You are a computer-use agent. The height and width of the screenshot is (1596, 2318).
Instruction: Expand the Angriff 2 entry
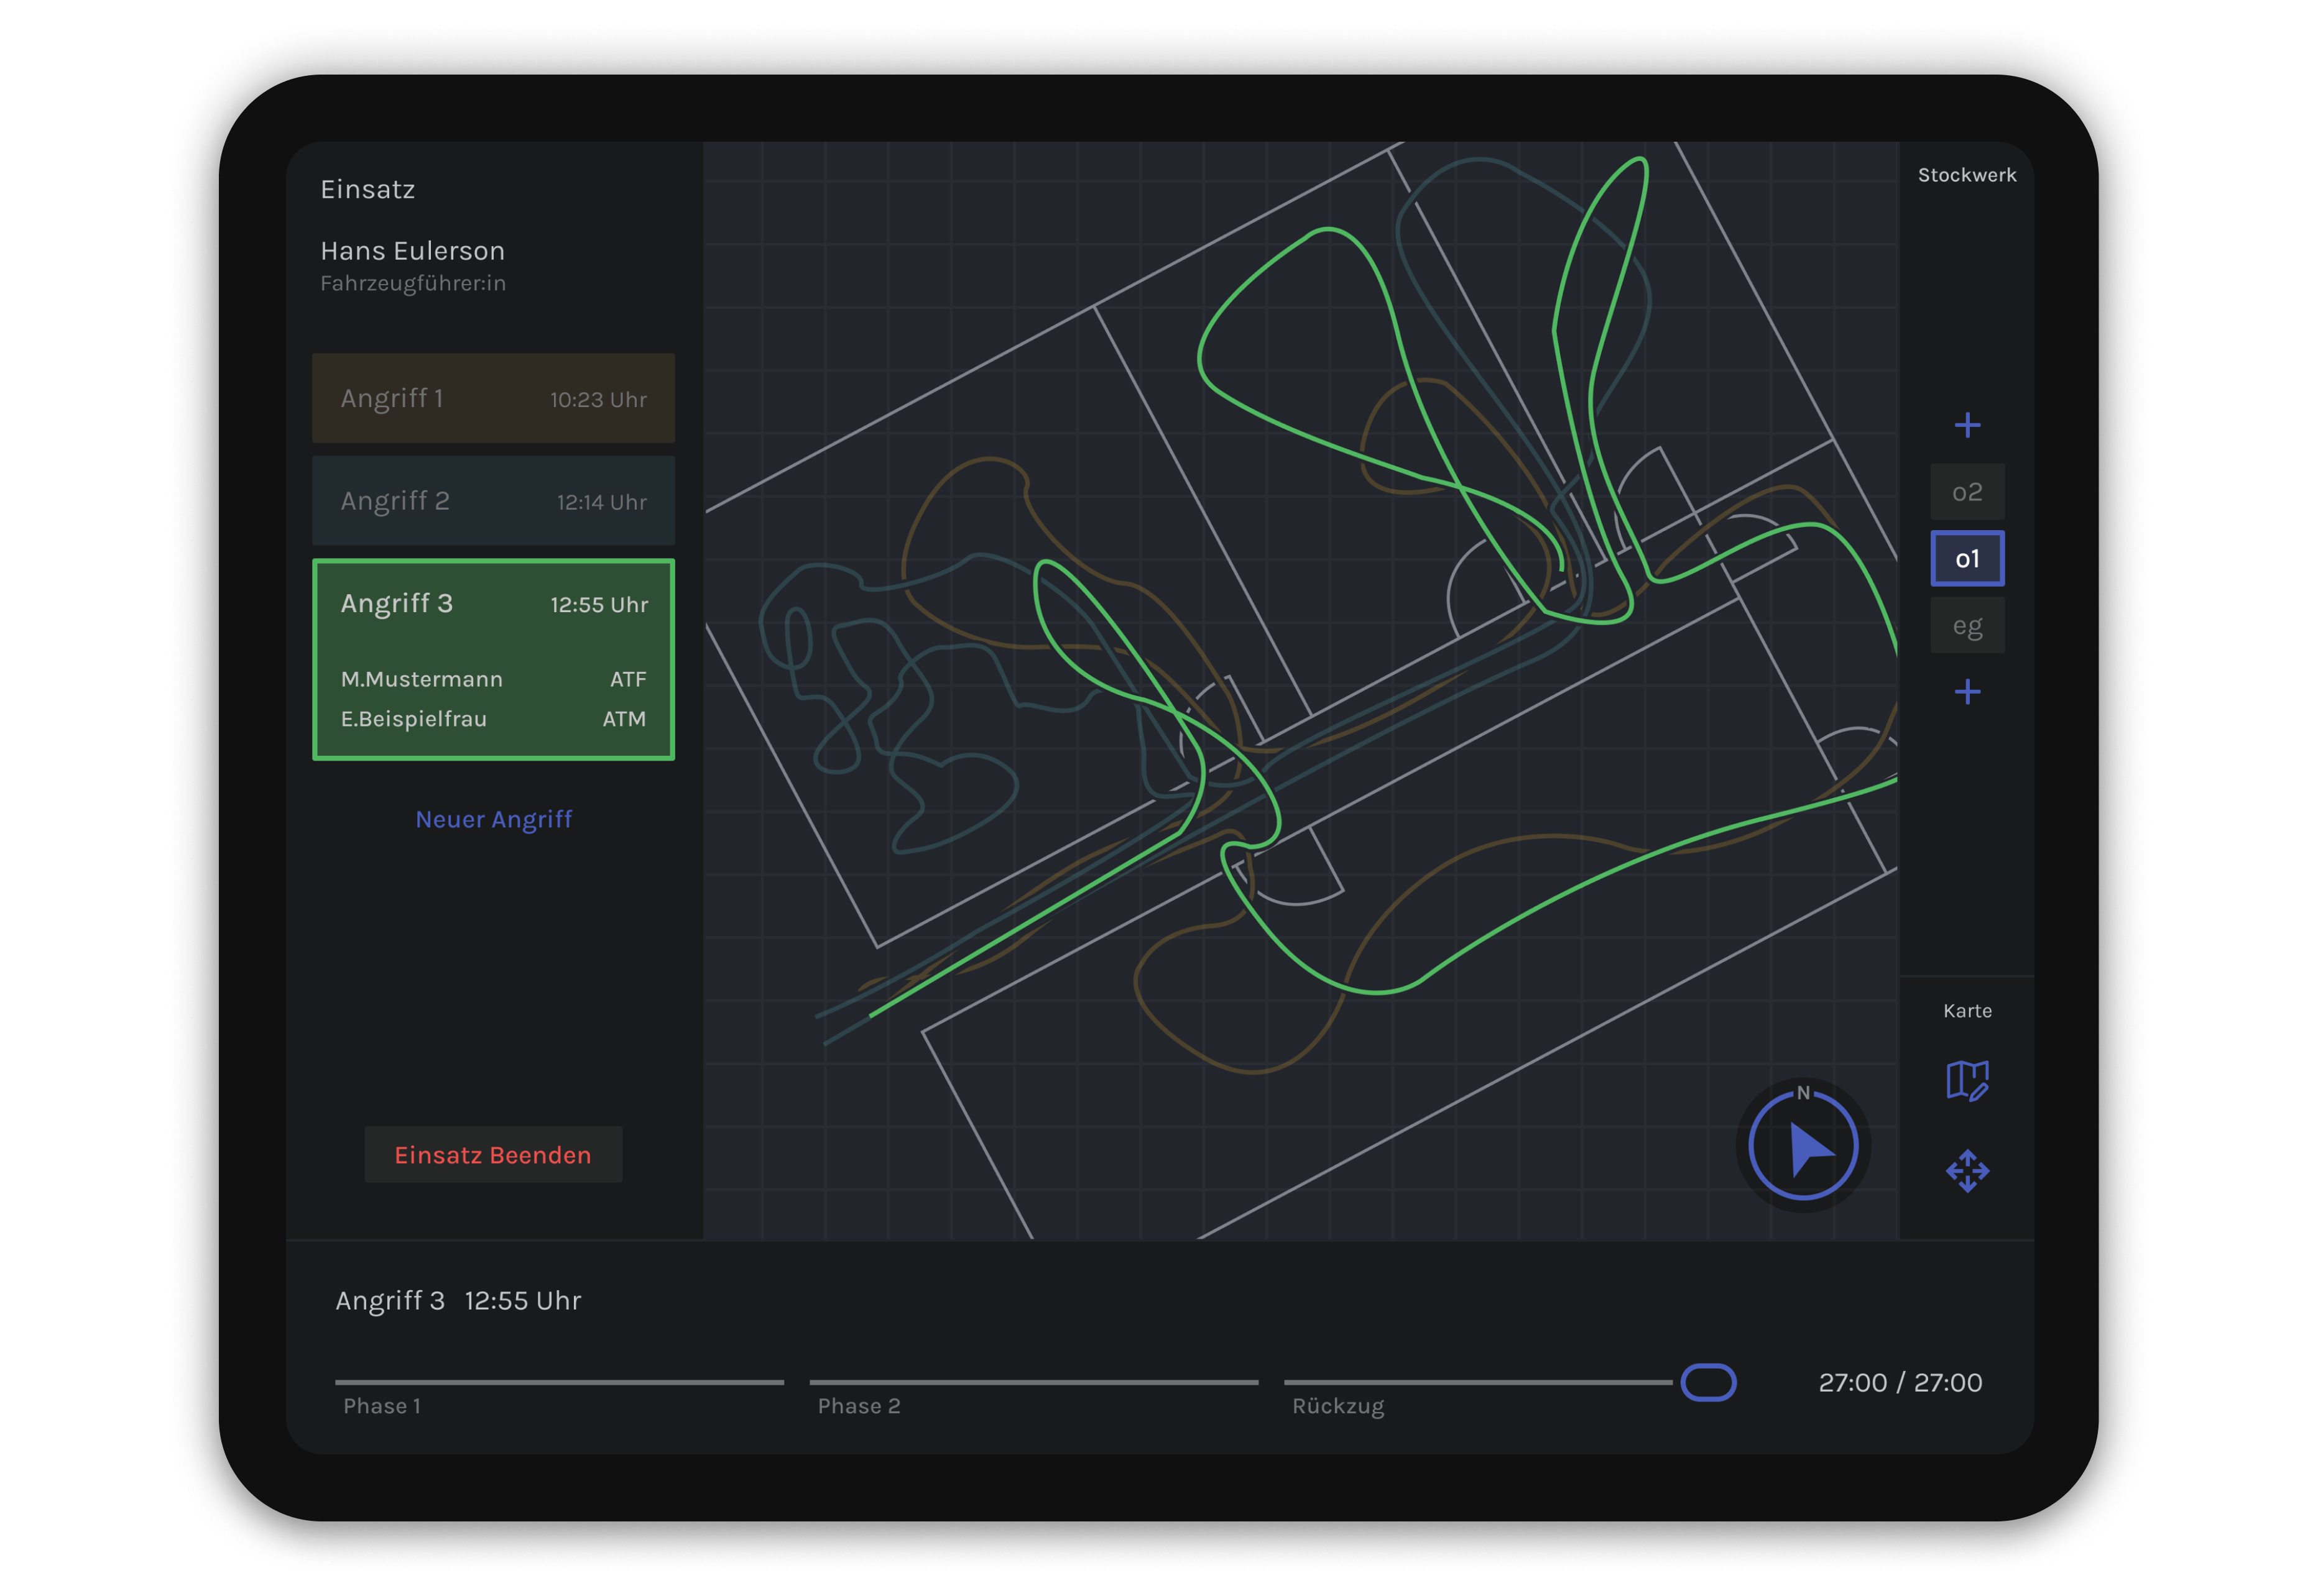[493, 501]
